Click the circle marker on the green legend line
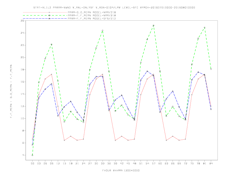This screenshot has width=230, height=178. tap(49, 15)
